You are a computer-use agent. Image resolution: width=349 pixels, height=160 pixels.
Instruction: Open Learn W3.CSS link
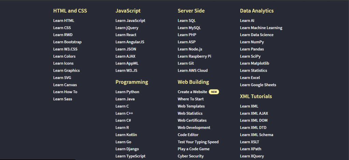pos(65,49)
